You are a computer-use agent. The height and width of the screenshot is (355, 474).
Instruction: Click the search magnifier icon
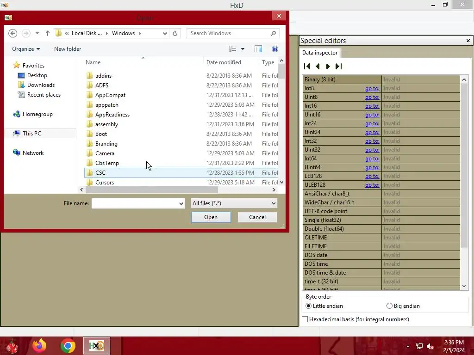pyautogui.click(x=273, y=33)
